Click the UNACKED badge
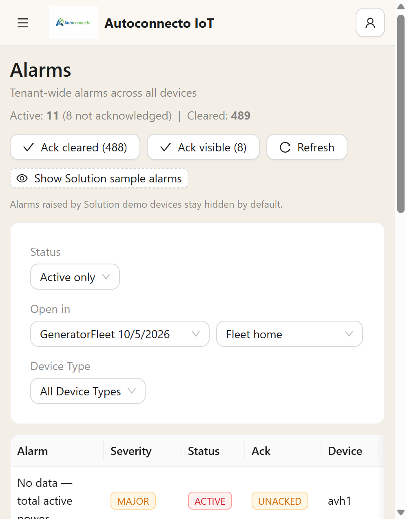Screen dimensions: 407x519 [280, 501]
